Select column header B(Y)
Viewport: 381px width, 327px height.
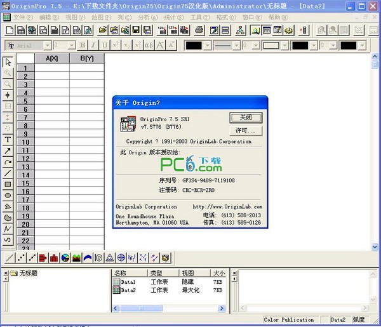(87, 58)
